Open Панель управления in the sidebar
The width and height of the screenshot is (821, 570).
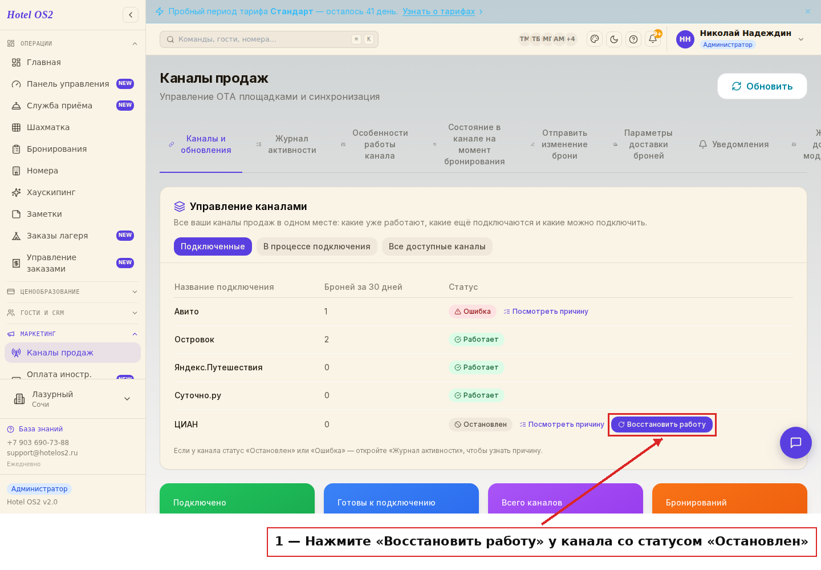pyautogui.click(x=72, y=84)
